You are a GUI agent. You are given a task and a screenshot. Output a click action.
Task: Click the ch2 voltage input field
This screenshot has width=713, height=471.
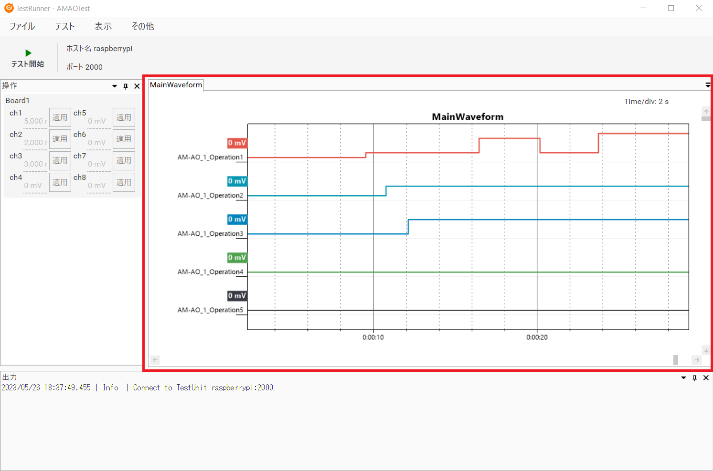tap(35, 143)
